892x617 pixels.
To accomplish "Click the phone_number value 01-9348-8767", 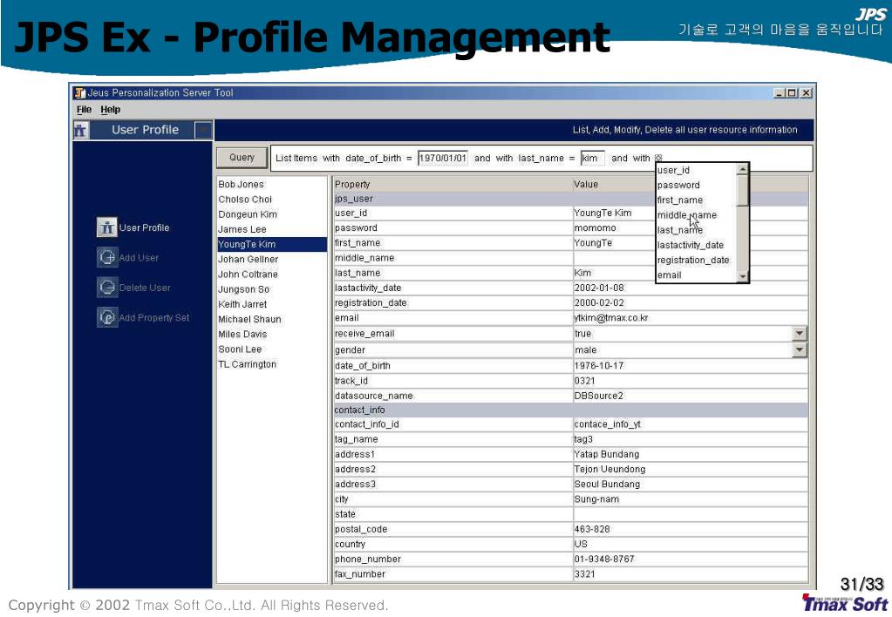I will tap(603, 559).
